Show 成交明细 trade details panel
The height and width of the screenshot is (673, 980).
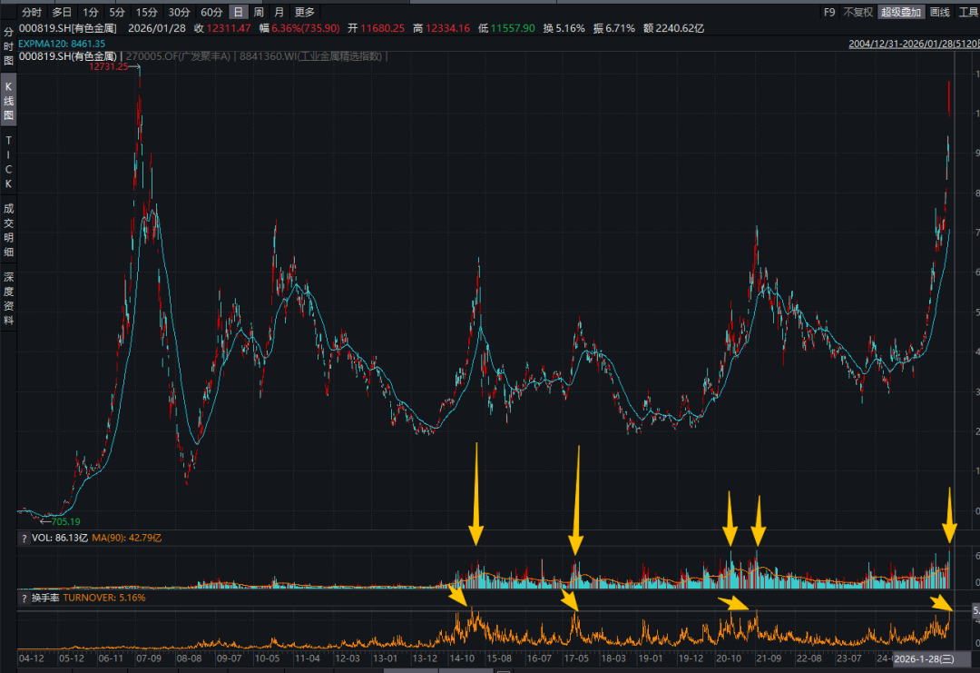8,229
